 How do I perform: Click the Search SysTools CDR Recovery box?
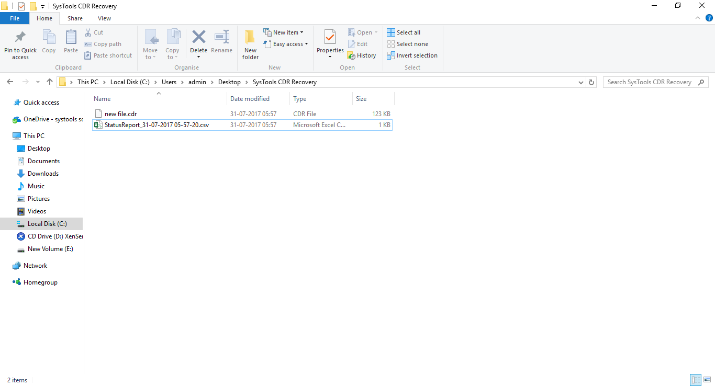(x=656, y=82)
